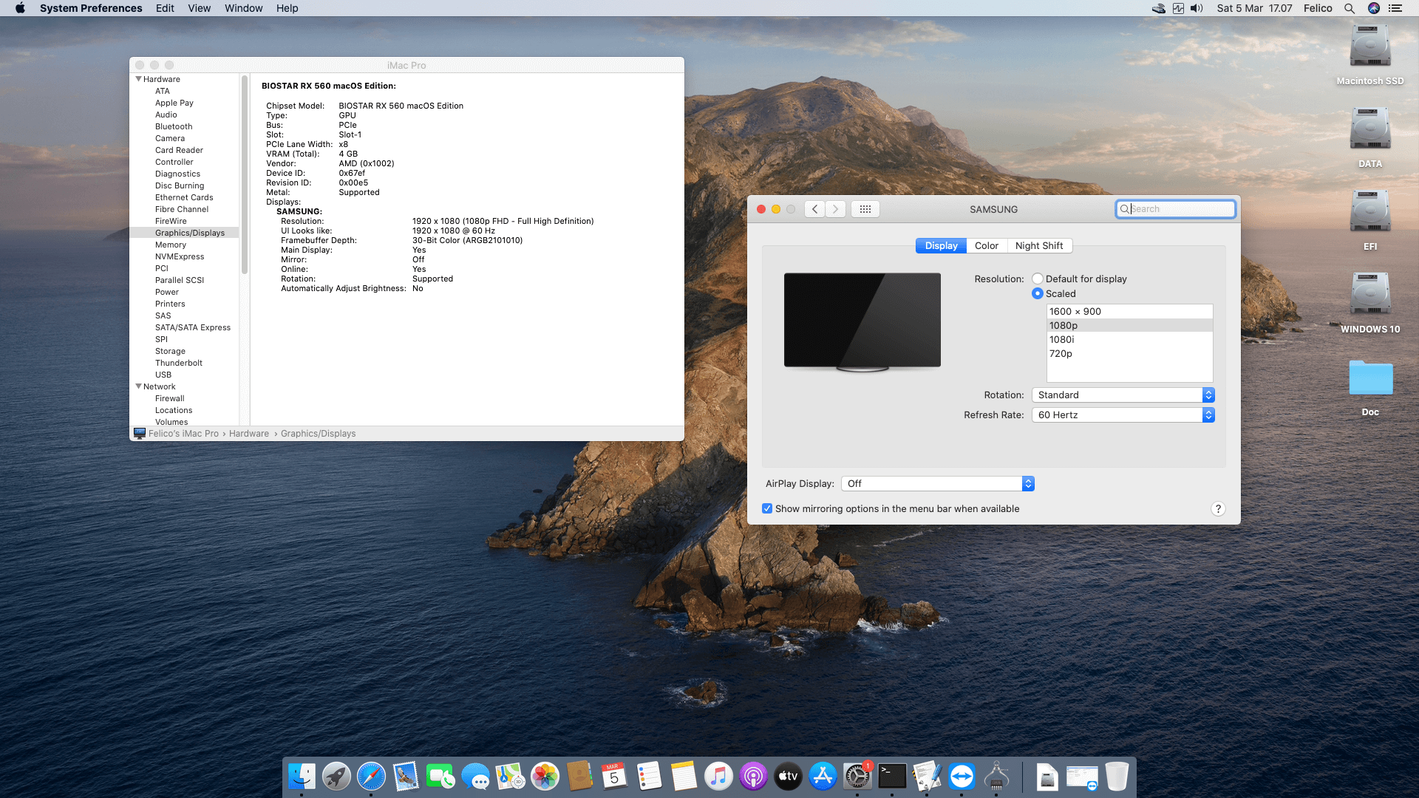The height and width of the screenshot is (798, 1419).
Task: Open the help question mark button
Action: pos(1218,508)
